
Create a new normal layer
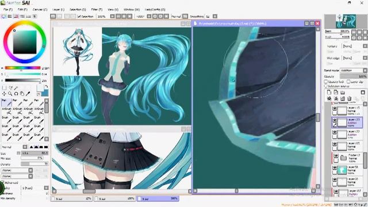329,92
